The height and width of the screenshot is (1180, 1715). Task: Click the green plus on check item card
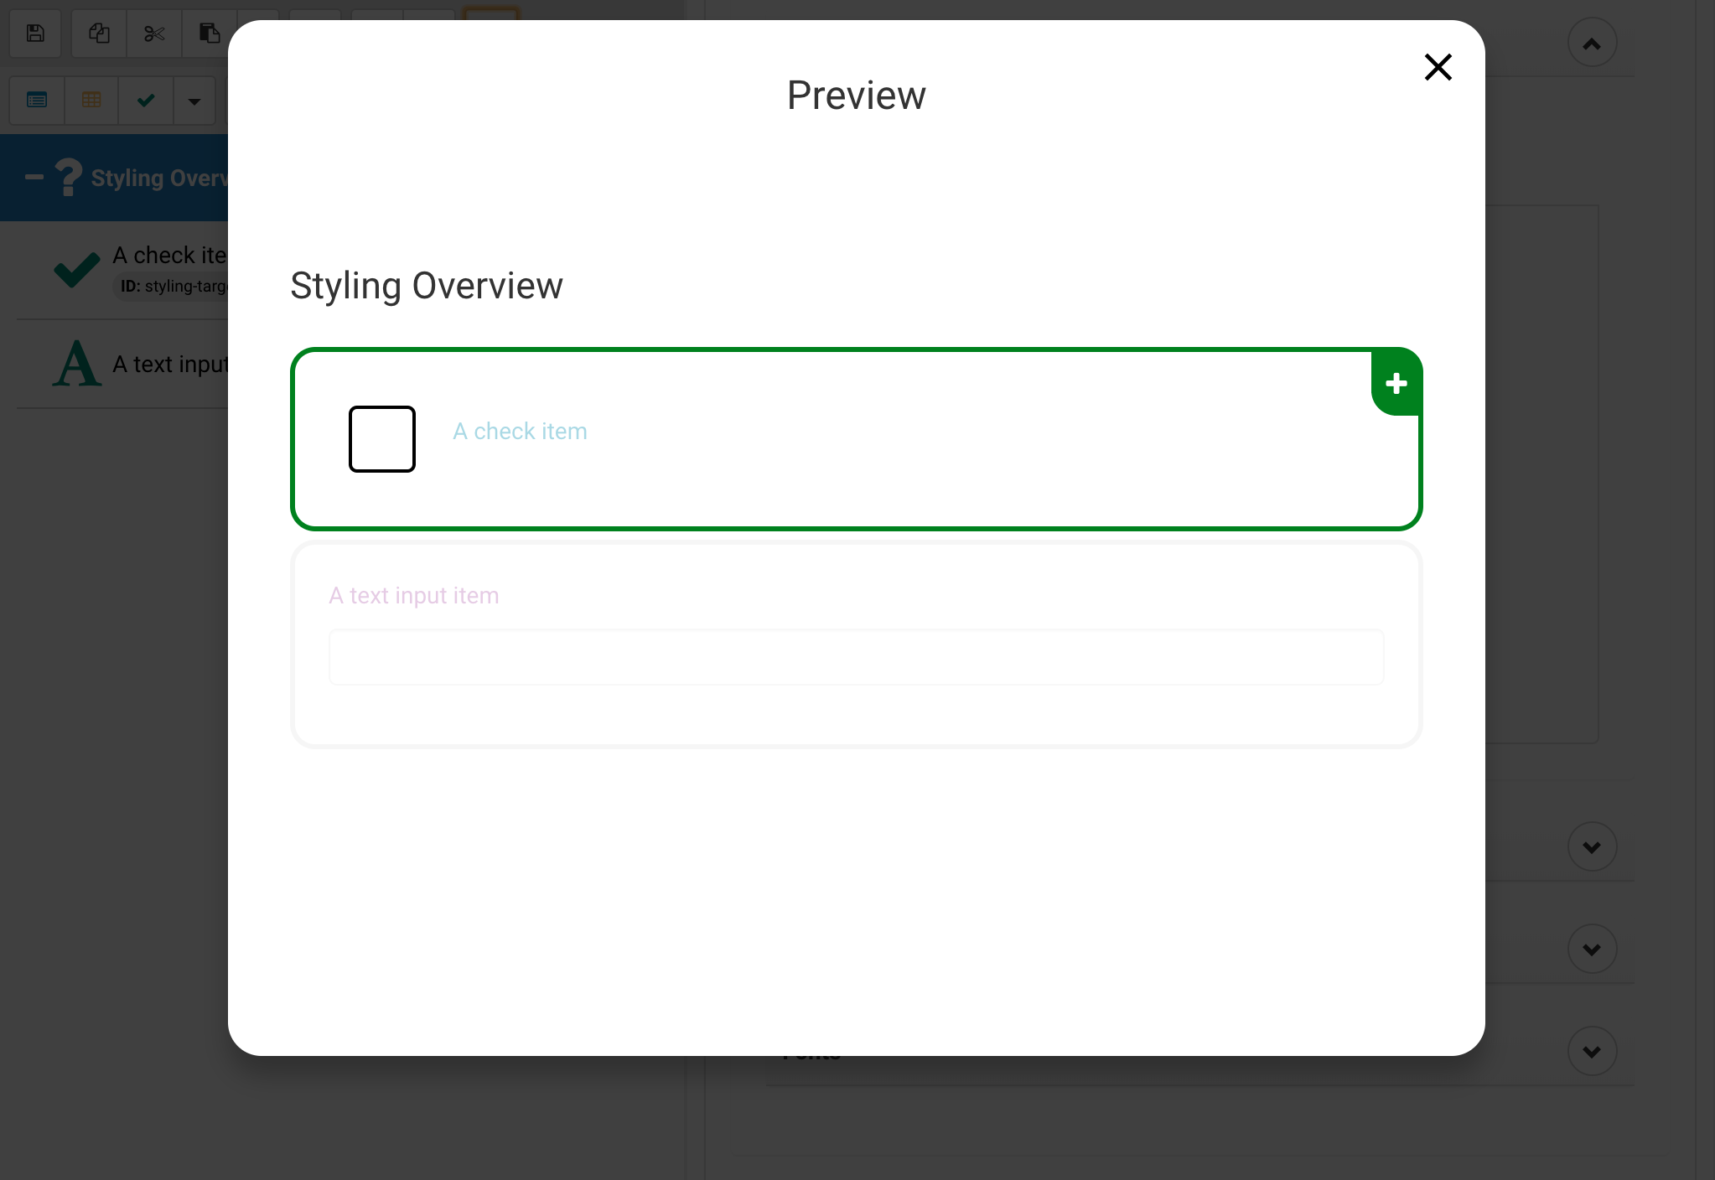1396,384
